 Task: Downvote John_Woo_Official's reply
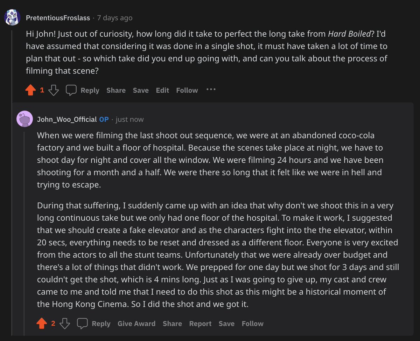[x=64, y=324]
